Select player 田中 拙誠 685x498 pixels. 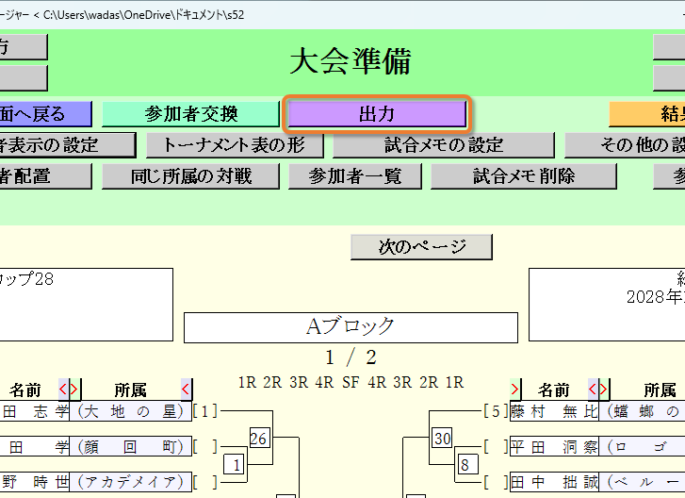(554, 482)
